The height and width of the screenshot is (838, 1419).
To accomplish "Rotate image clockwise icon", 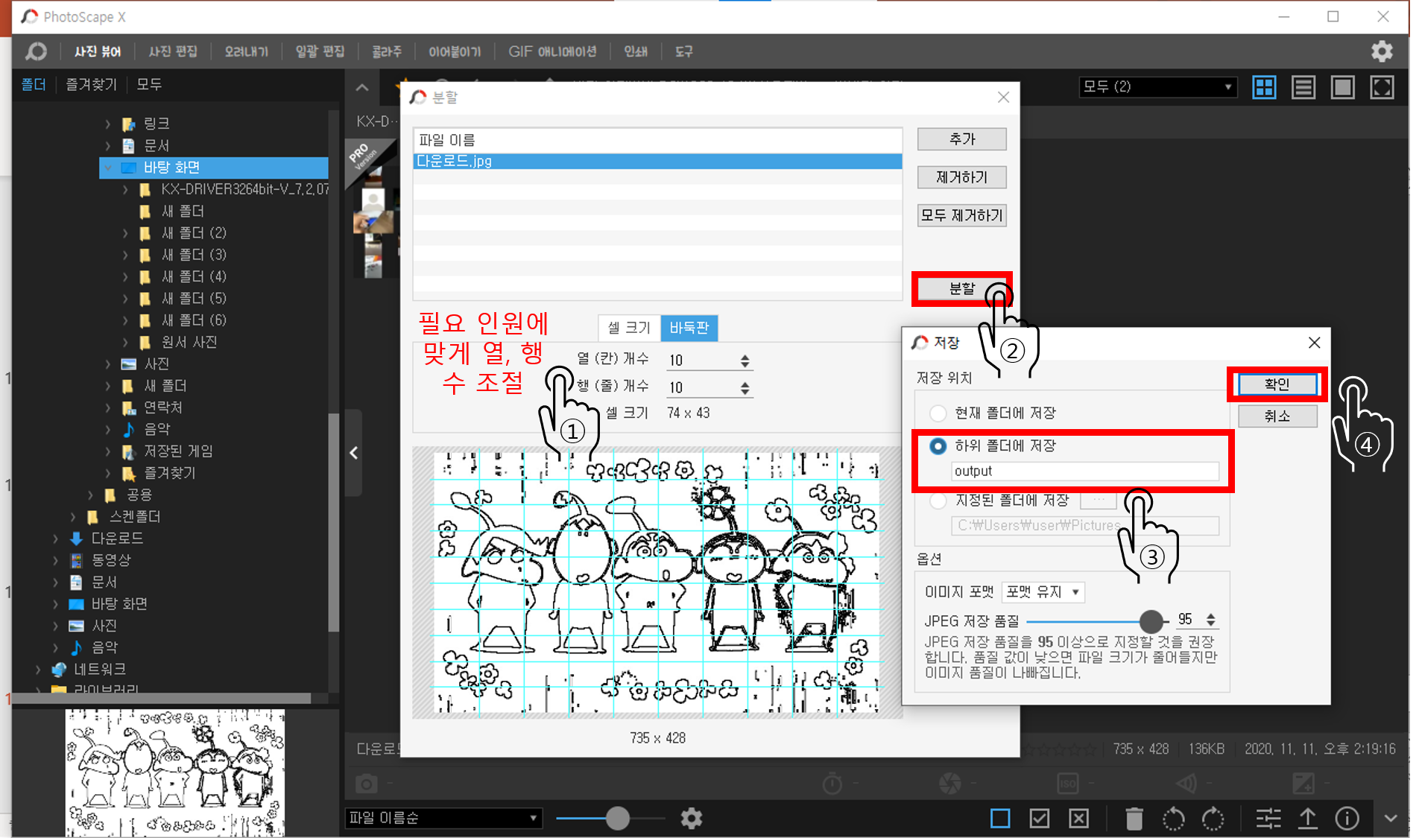I will pos(1213,819).
